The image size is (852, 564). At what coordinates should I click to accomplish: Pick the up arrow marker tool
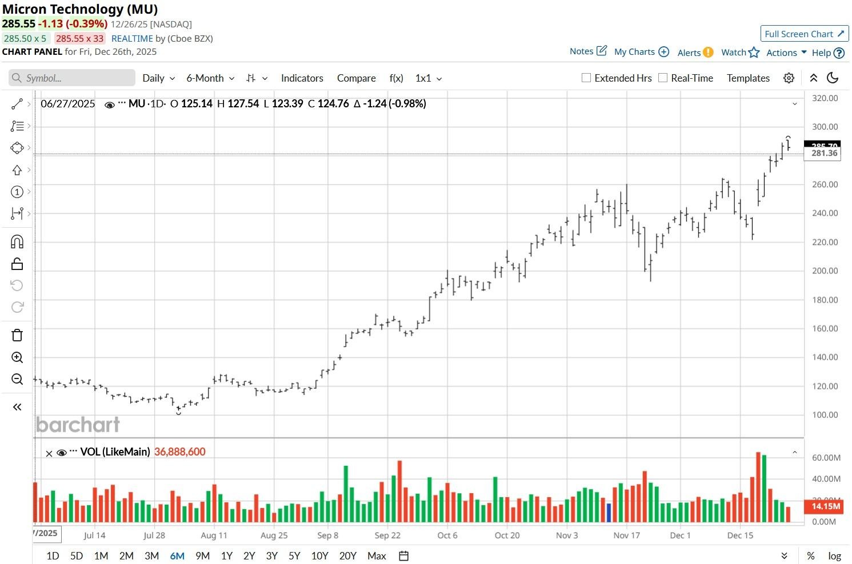pyautogui.click(x=17, y=170)
